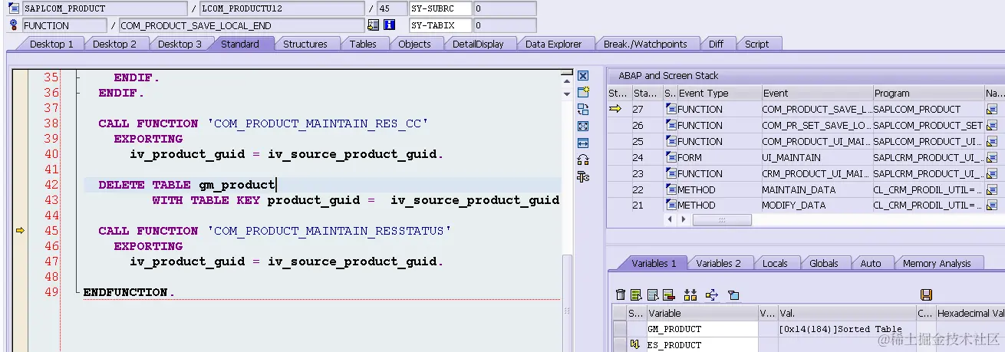
Task: Click the blue info icon next to function name
Action: [389, 25]
